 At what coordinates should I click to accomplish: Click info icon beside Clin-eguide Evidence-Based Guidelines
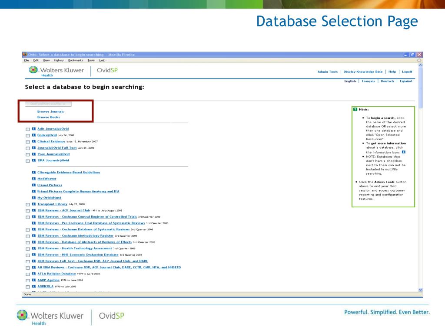pyautogui.click(x=34, y=172)
